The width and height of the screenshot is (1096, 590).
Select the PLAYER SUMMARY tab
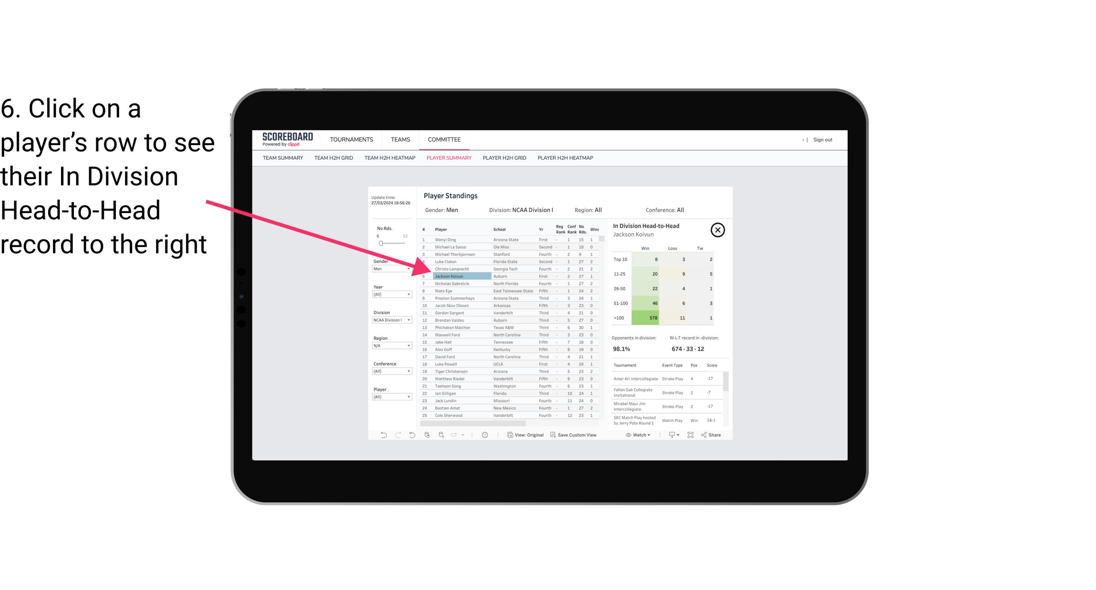pos(448,158)
